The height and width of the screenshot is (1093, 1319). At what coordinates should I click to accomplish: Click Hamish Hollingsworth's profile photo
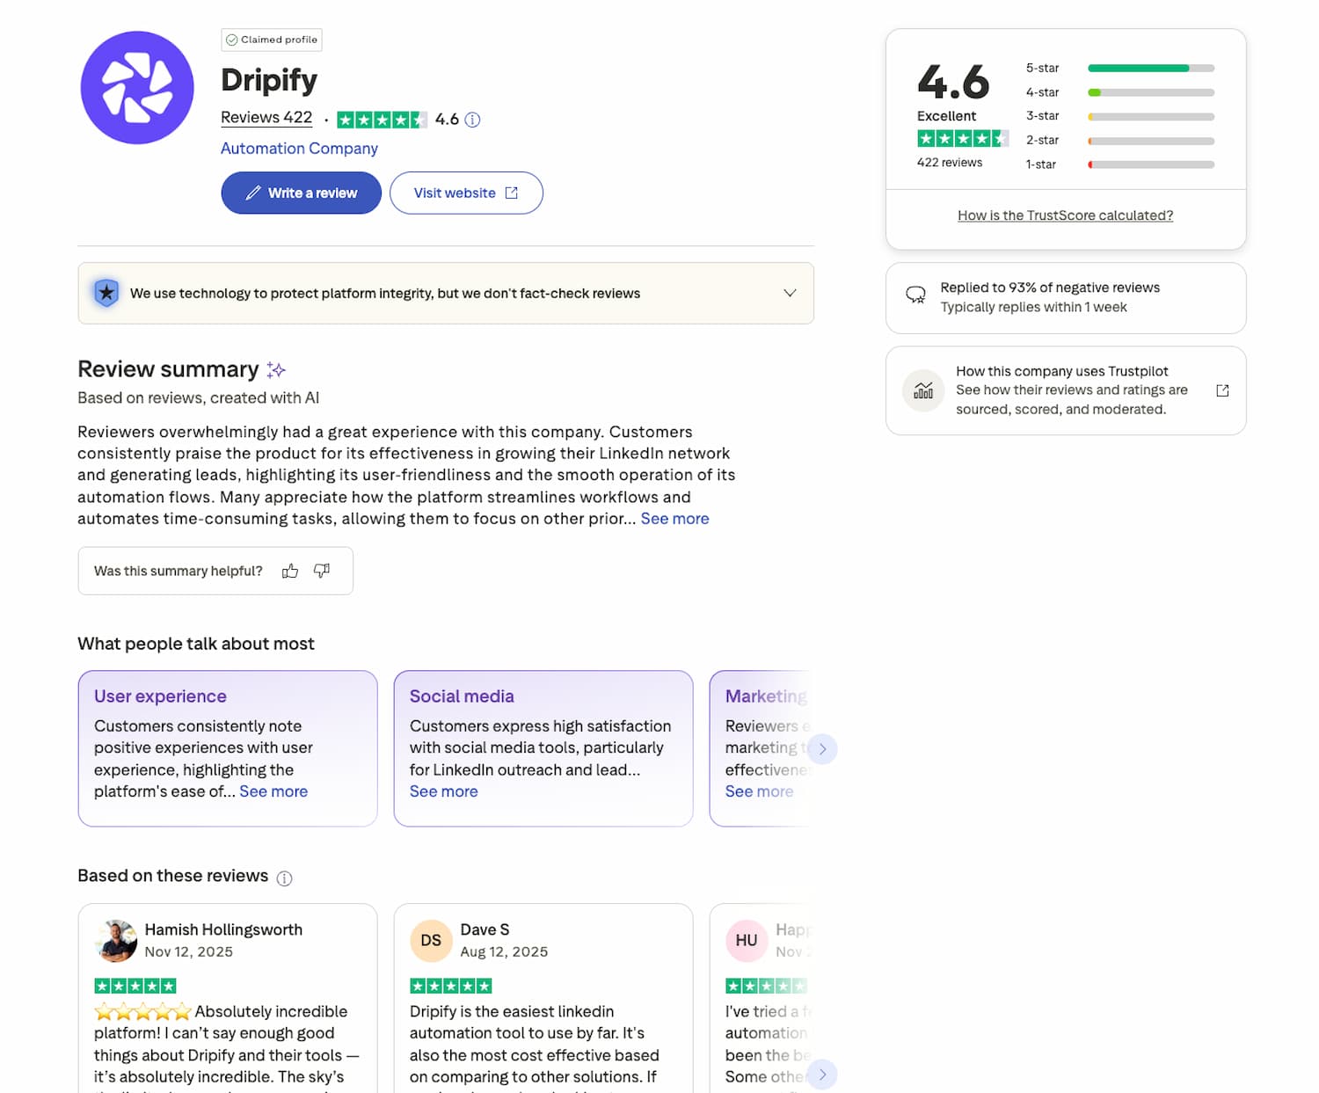pyautogui.click(x=115, y=940)
